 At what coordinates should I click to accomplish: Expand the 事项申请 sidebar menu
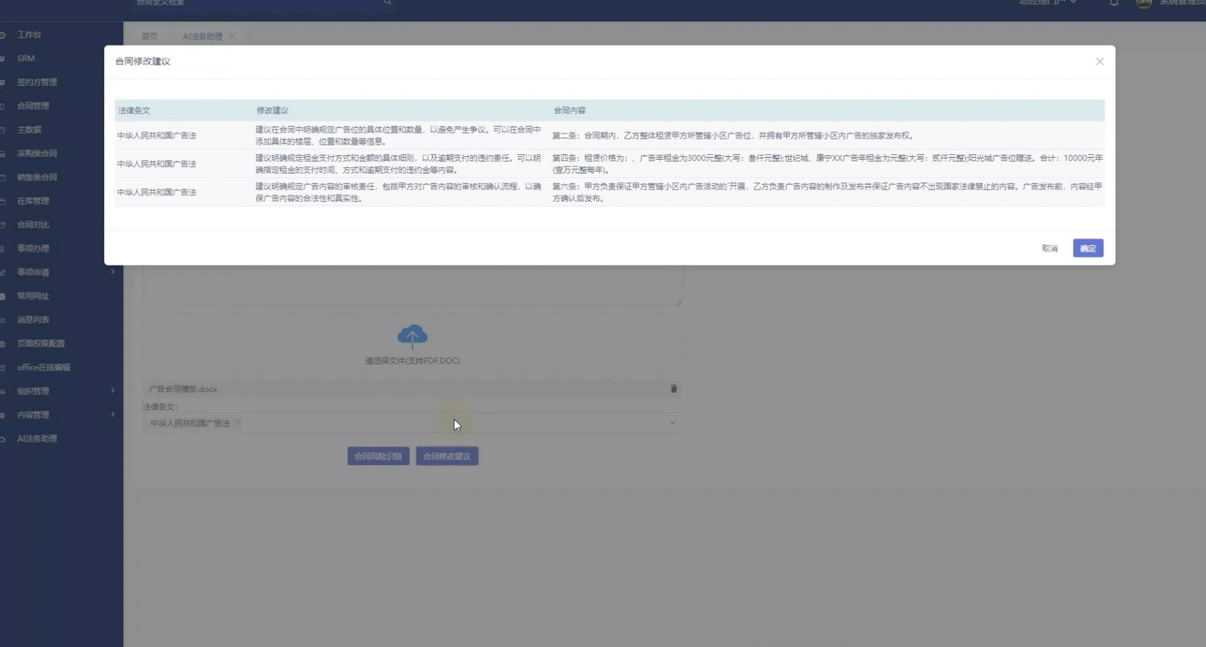pyautogui.click(x=112, y=273)
